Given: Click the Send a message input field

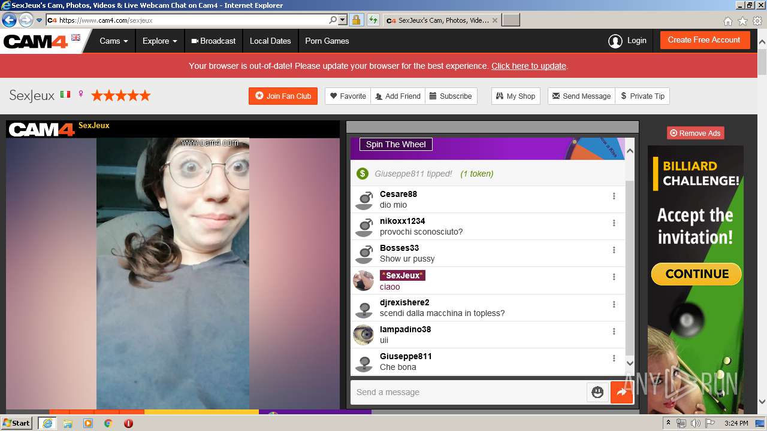Looking at the screenshot, I should pyautogui.click(x=469, y=392).
